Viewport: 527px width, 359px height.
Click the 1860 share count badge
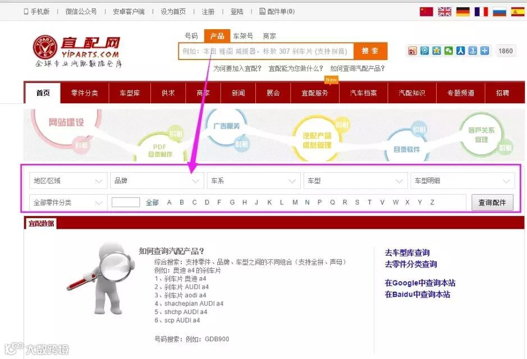click(506, 51)
